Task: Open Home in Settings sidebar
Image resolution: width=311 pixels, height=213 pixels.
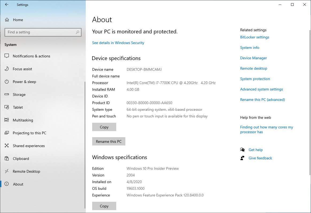Action: 43,19
